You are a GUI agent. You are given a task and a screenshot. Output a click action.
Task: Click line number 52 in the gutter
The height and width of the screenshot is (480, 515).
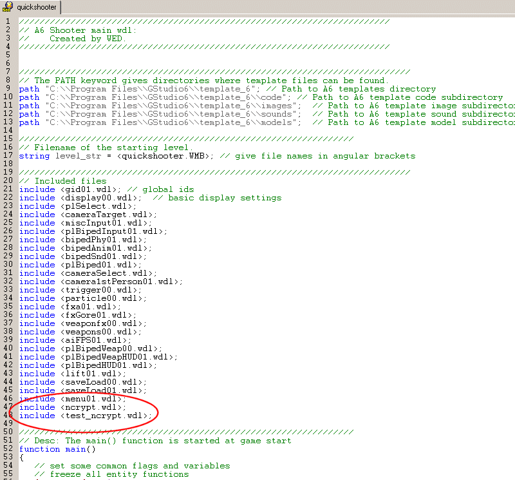point(8,449)
